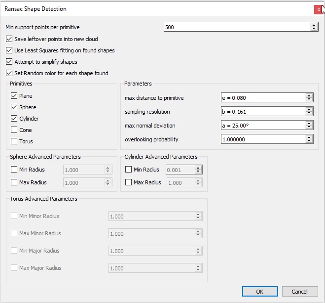The image size is (325, 303).
Task: Toggle Set Random color for each shape
Action: 9,73
